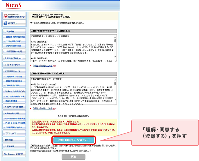The width and height of the screenshot is (199, 161).
Task: Open the ご利用明細 sidebar menu
Action: 14,32
